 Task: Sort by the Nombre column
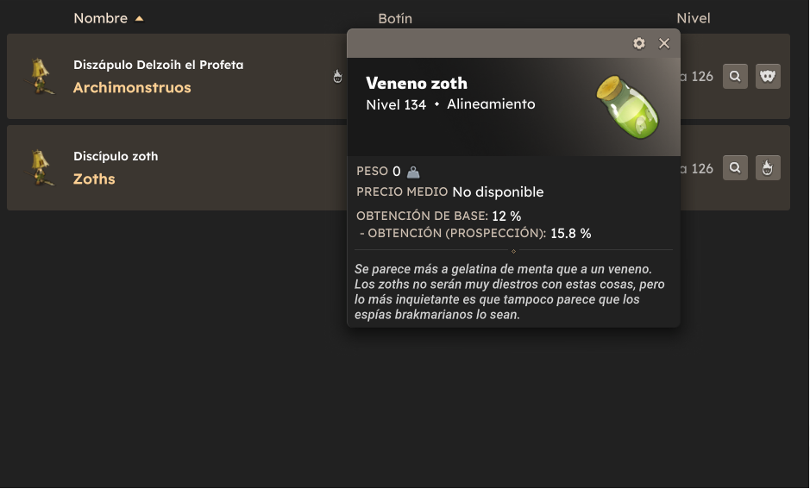point(100,18)
